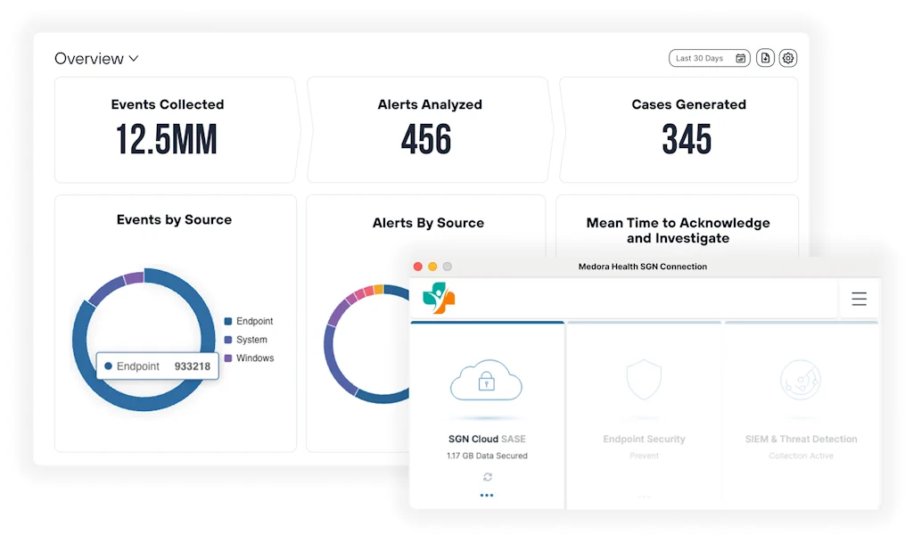Click the Endpoint Security shield icon

tap(644, 381)
